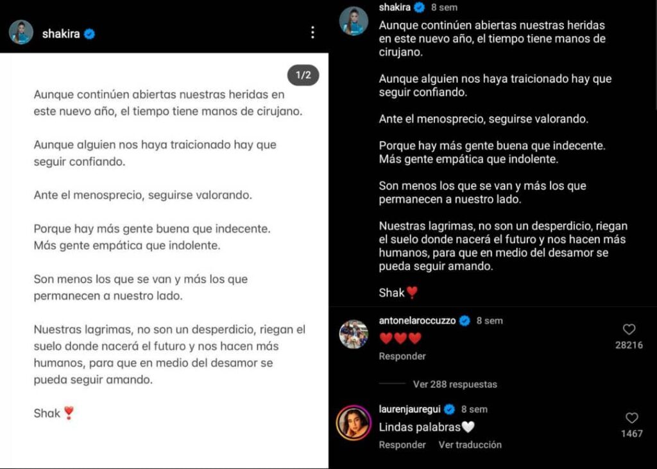
Task: Click Shakira's avatar in the caption
Action: point(354,21)
